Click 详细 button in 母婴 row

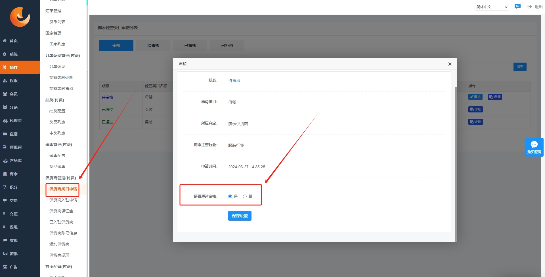pyautogui.click(x=495, y=97)
